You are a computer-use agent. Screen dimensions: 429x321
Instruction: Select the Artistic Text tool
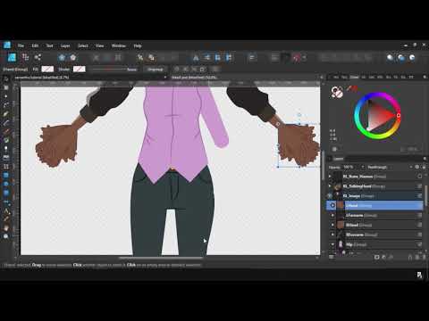pos(6,210)
